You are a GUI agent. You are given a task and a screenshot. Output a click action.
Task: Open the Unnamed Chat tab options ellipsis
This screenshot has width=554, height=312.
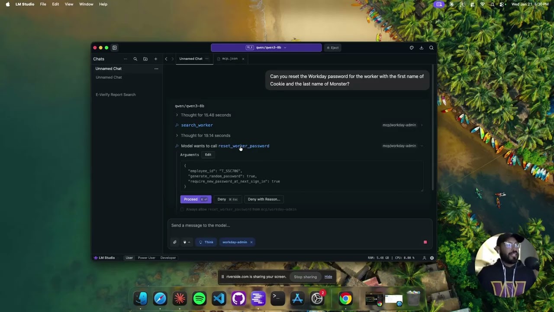207,58
